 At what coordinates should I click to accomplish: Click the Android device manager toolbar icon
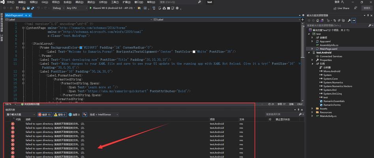click(160, 8)
